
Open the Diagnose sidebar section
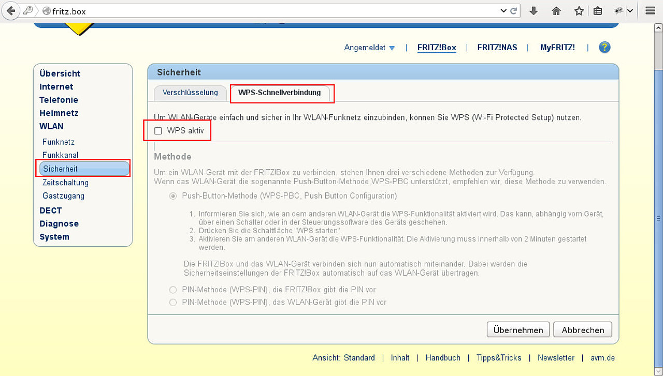coord(59,224)
